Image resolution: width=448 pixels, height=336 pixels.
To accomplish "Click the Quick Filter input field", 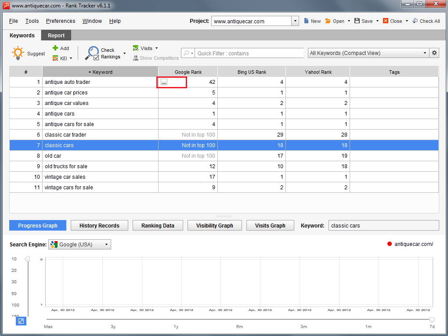I will [249, 53].
